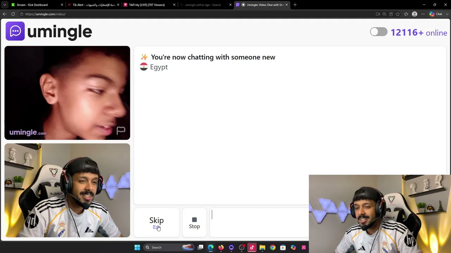Close the Stream - Kick Dashboard tab
Screen dimensions: 451x253
(x=62, y=5)
